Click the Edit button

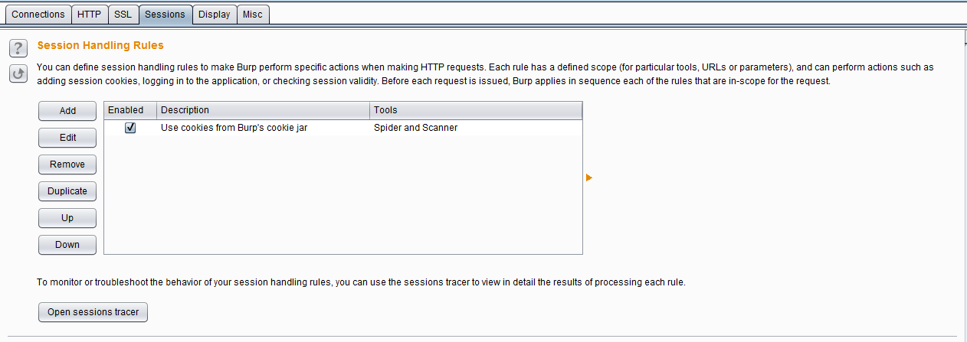tap(67, 137)
